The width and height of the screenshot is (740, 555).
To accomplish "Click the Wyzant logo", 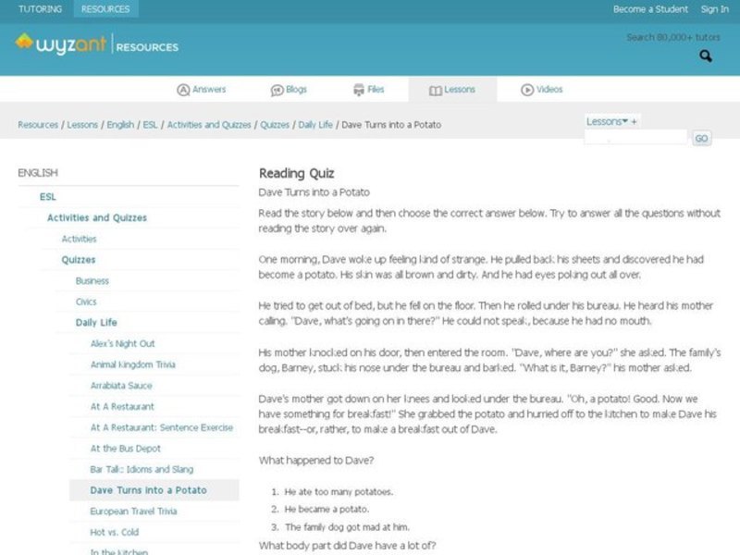I will coord(59,44).
